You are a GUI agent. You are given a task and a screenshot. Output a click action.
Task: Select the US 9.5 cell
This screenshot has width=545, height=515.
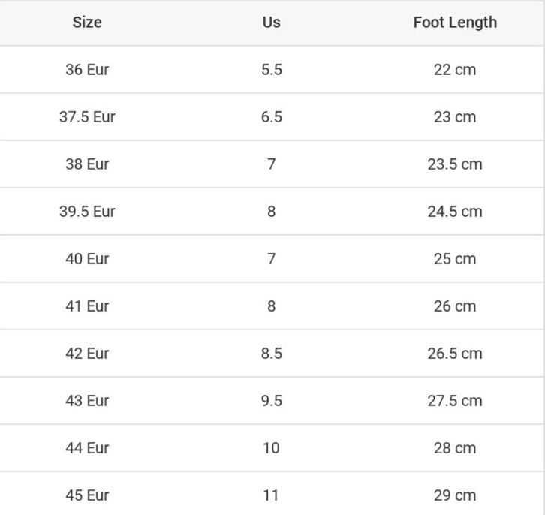[271, 401]
